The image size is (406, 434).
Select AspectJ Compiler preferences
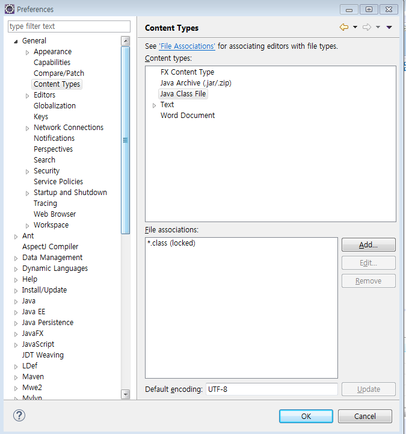pos(50,246)
